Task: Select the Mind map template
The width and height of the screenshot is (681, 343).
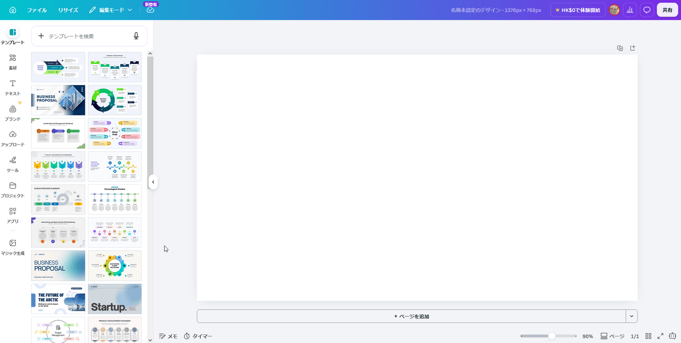Action: [x=114, y=133]
